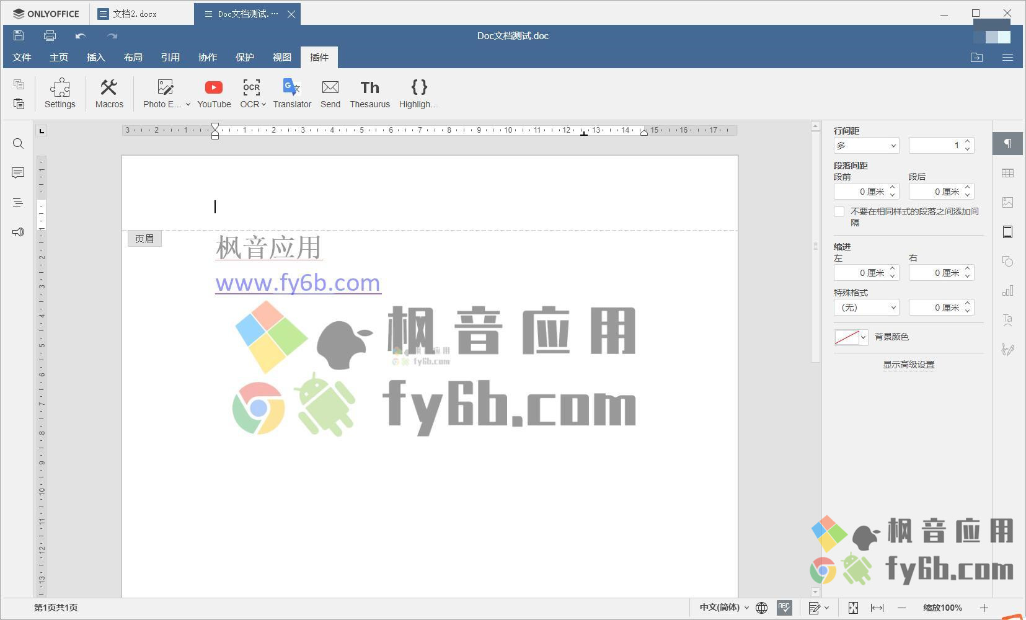Switch to the 布局 tab
The width and height of the screenshot is (1026, 620).
coord(133,57)
